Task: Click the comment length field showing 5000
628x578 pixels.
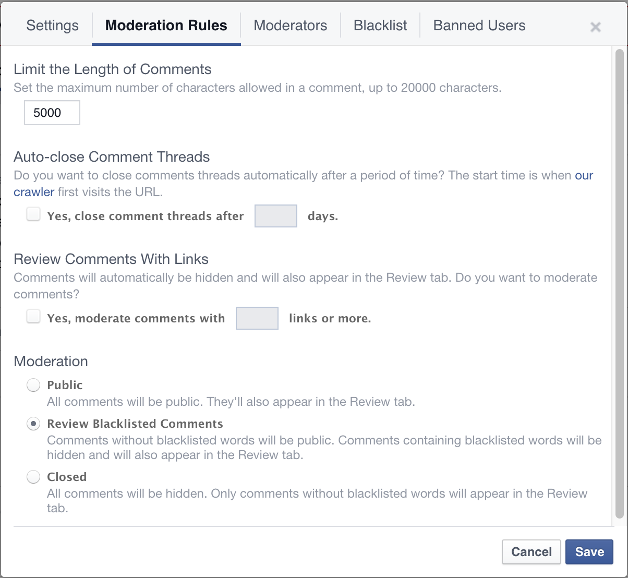Action: click(x=52, y=113)
